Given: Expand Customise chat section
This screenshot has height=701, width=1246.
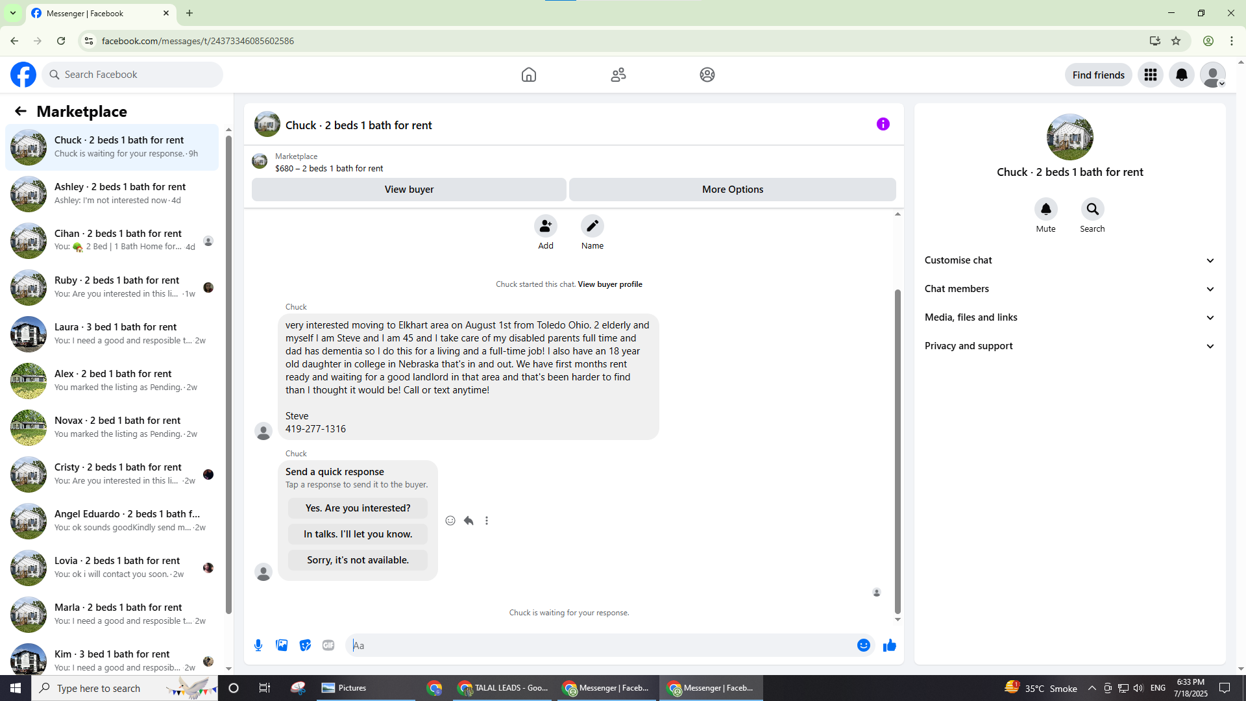Looking at the screenshot, I should (1069, 260).
